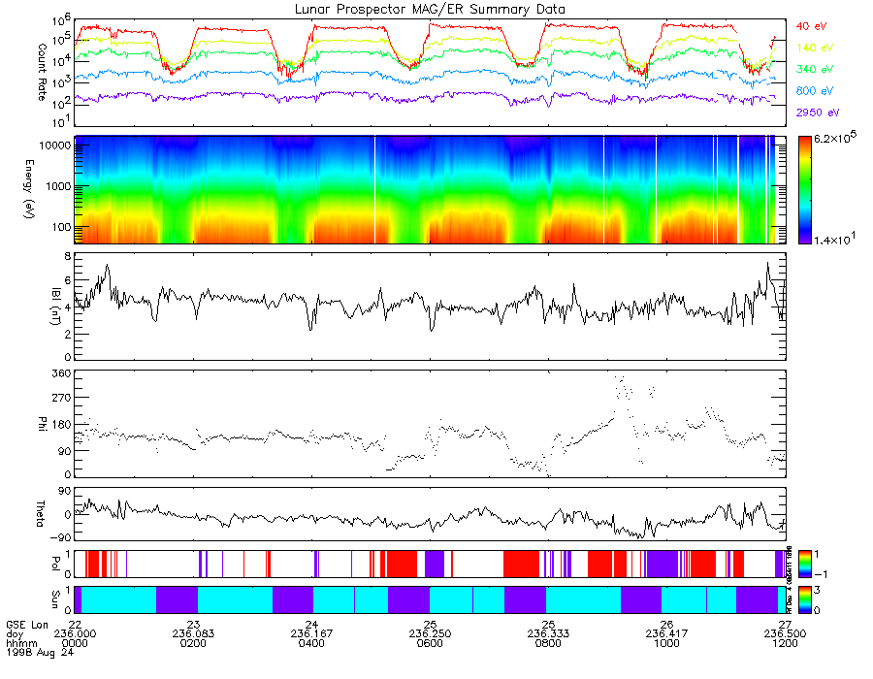Click the energy spectrogram color bar
The width and height of the screenshot is (873, 679).
click(804, 190)
